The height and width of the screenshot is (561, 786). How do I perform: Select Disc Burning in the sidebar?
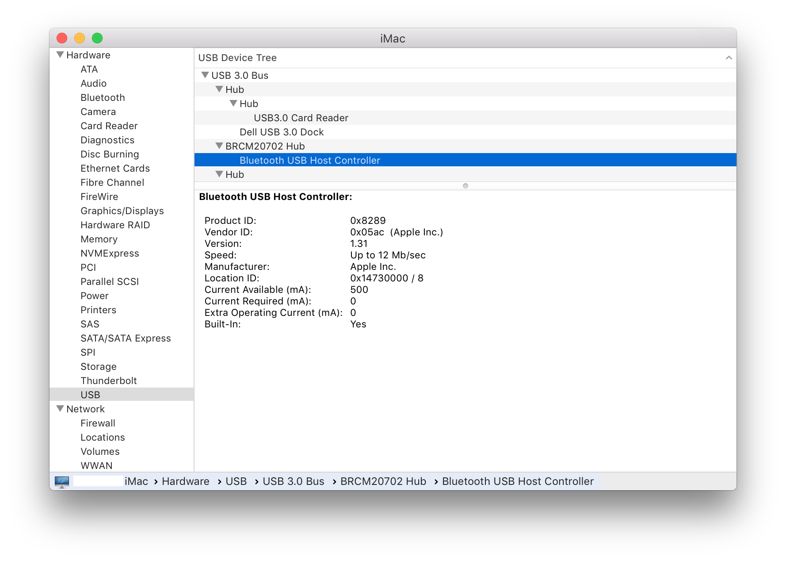[122, 154]
